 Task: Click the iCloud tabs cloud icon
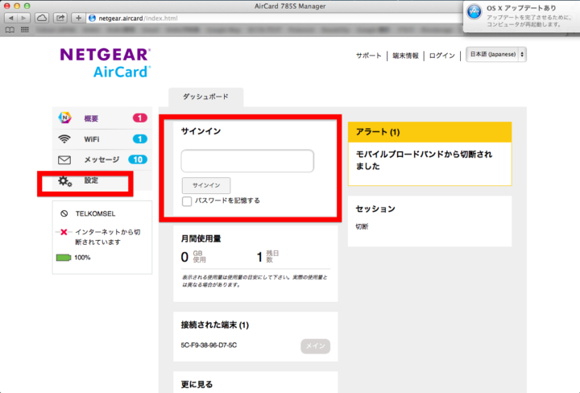coord(42,18)
